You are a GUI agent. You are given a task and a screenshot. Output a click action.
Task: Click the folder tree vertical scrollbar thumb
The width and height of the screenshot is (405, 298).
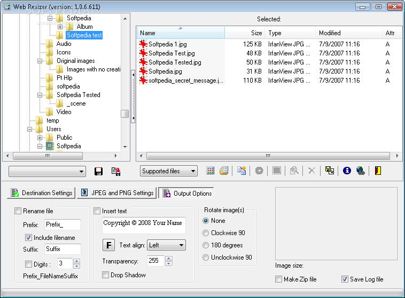124,114
